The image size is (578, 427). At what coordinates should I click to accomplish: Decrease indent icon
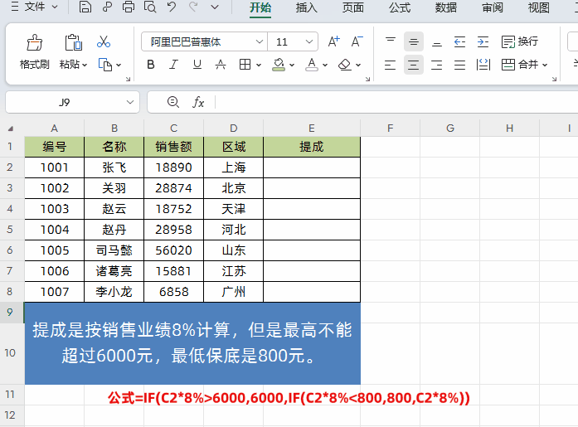pyautogui.click(x=459, y=41)
